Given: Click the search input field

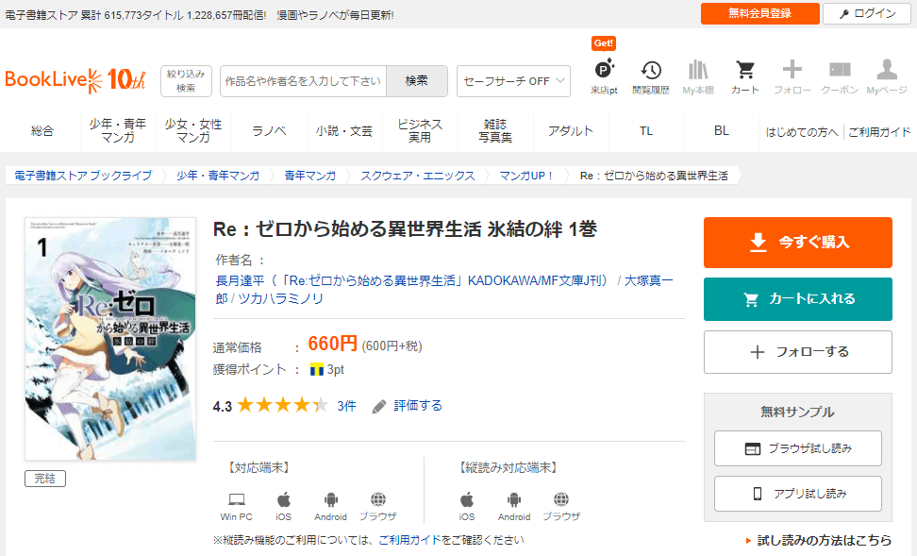Looking at the screenshot, I should point(304,81).
